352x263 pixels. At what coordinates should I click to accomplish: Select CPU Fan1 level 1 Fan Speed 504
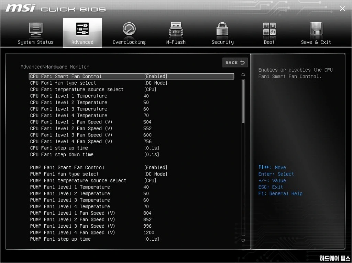coord(147,122)
